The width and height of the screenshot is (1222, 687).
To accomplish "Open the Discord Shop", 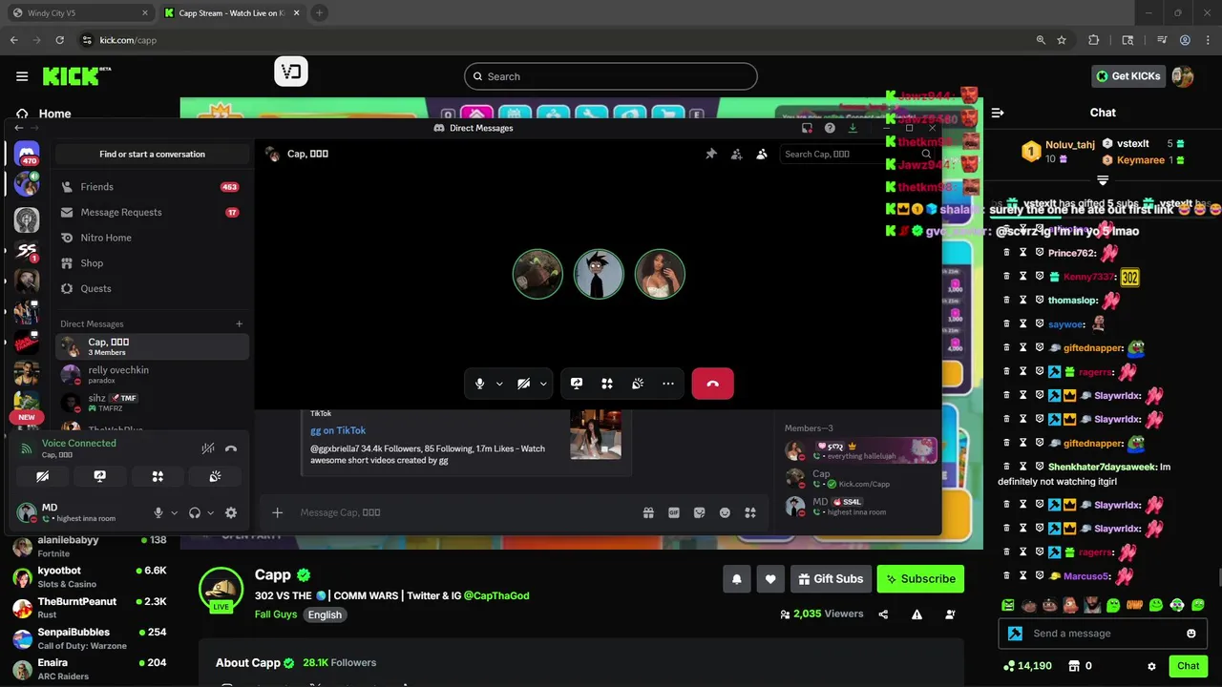I will [152, 263].
